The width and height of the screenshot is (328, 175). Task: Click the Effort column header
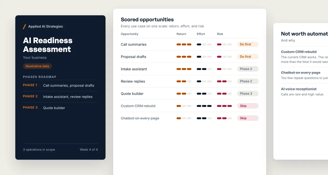[201, 34]
